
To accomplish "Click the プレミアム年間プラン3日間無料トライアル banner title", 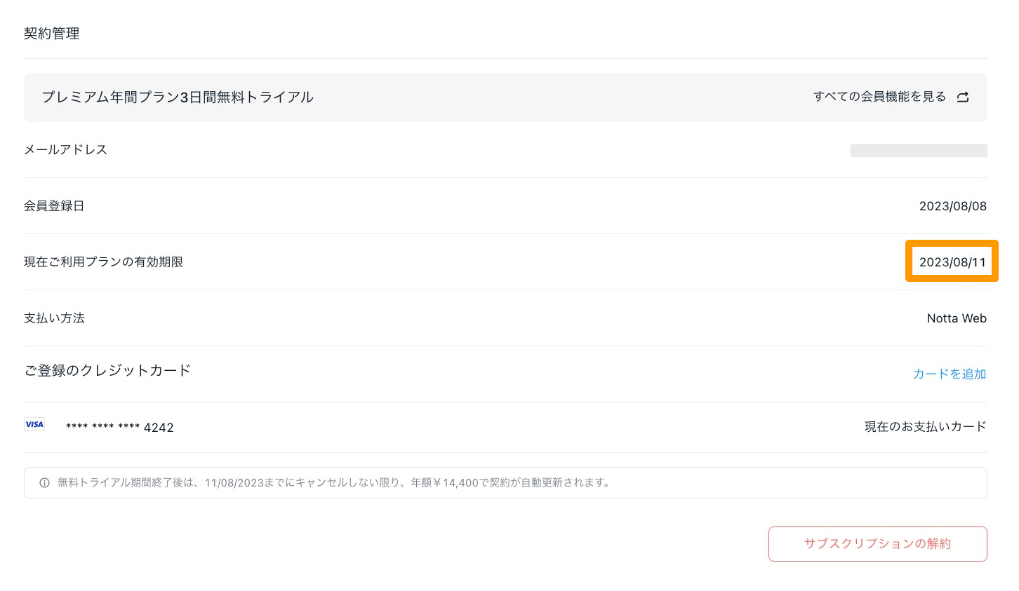I will pyautogui.click(x=178, y=97).
